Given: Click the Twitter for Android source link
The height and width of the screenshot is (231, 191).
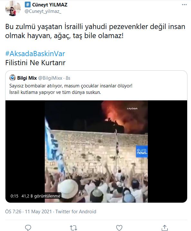Looking at the screenshot, I should pyautogui.click(x=76, y=212).
